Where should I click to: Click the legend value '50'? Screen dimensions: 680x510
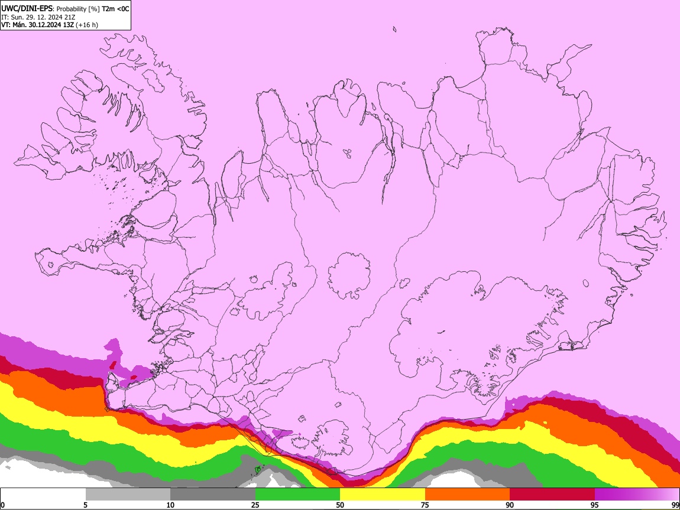[x=340, y=505]
